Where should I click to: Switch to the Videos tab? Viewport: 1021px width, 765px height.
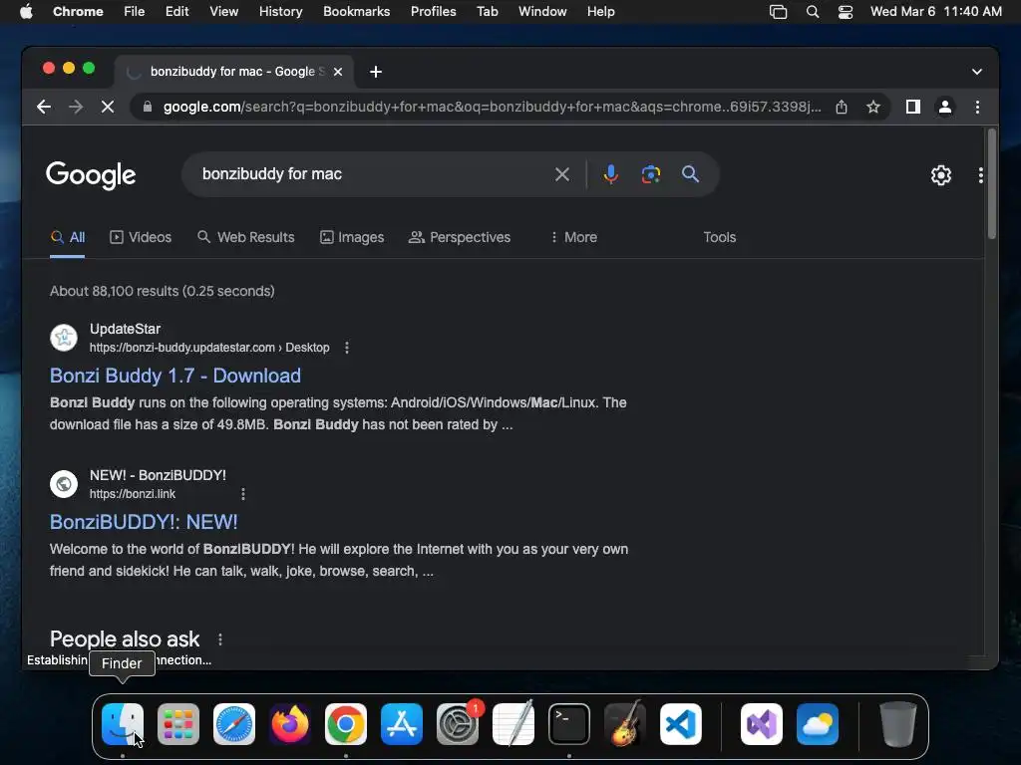[x=141, y=237]
